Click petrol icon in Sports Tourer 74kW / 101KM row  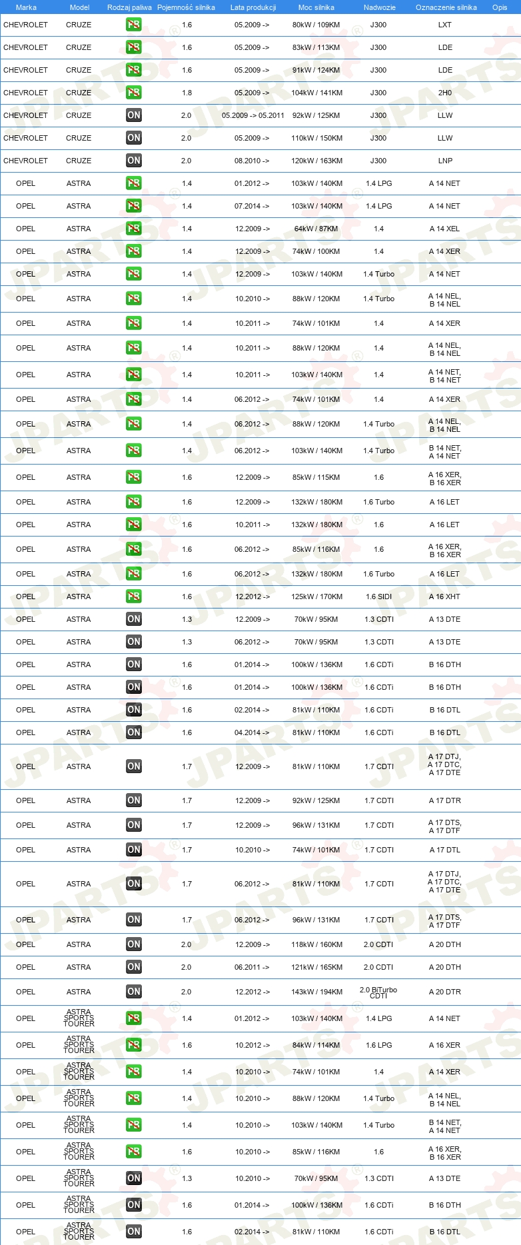click(134, 1072)
